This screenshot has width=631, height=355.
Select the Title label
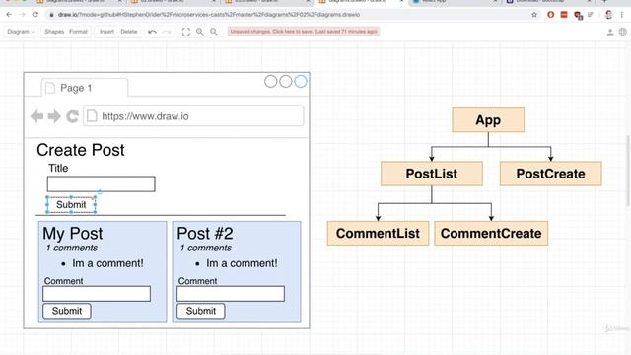(58, 168)
